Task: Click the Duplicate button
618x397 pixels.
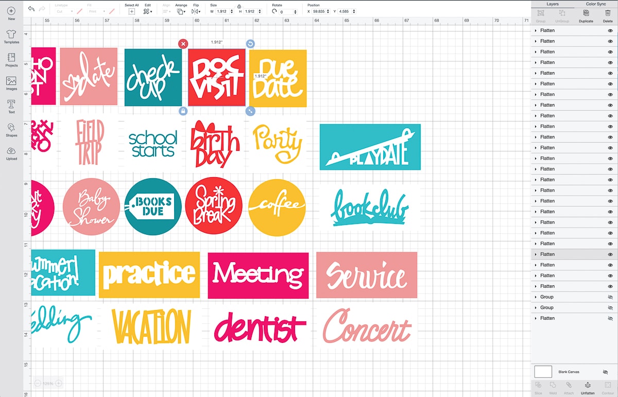Action: (586, 15)
